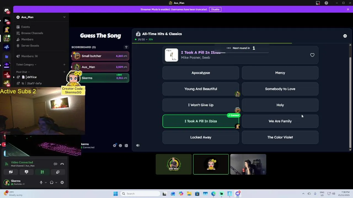The height and width of the screenshot is (198, 353).
Task: Show hidden system tray icons
Action: point(303,194)
